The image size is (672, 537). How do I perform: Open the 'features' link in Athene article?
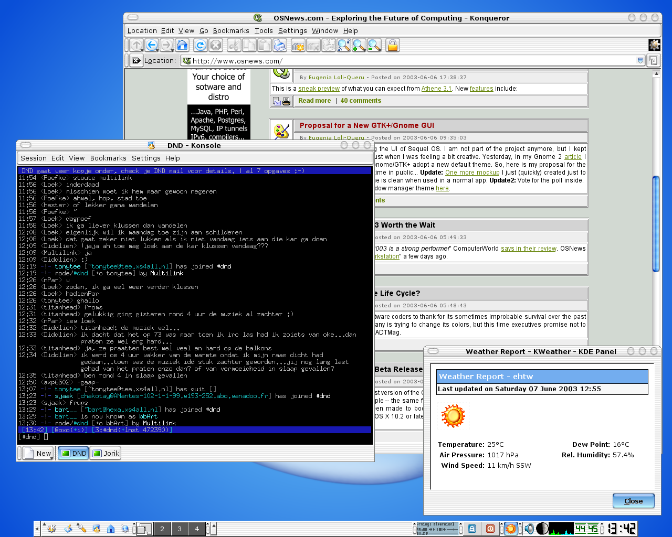481,89
